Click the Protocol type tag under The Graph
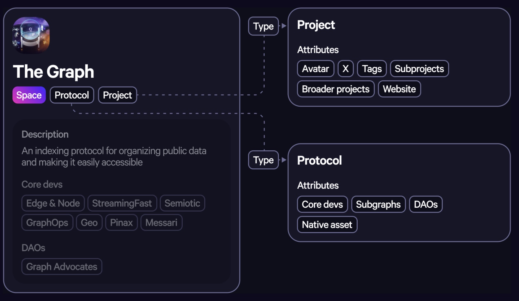 click(72, 95)
